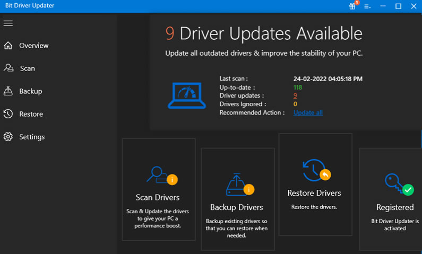
Task: Minimize the Bit Driver Updater window
Action: tap(383, 6)
